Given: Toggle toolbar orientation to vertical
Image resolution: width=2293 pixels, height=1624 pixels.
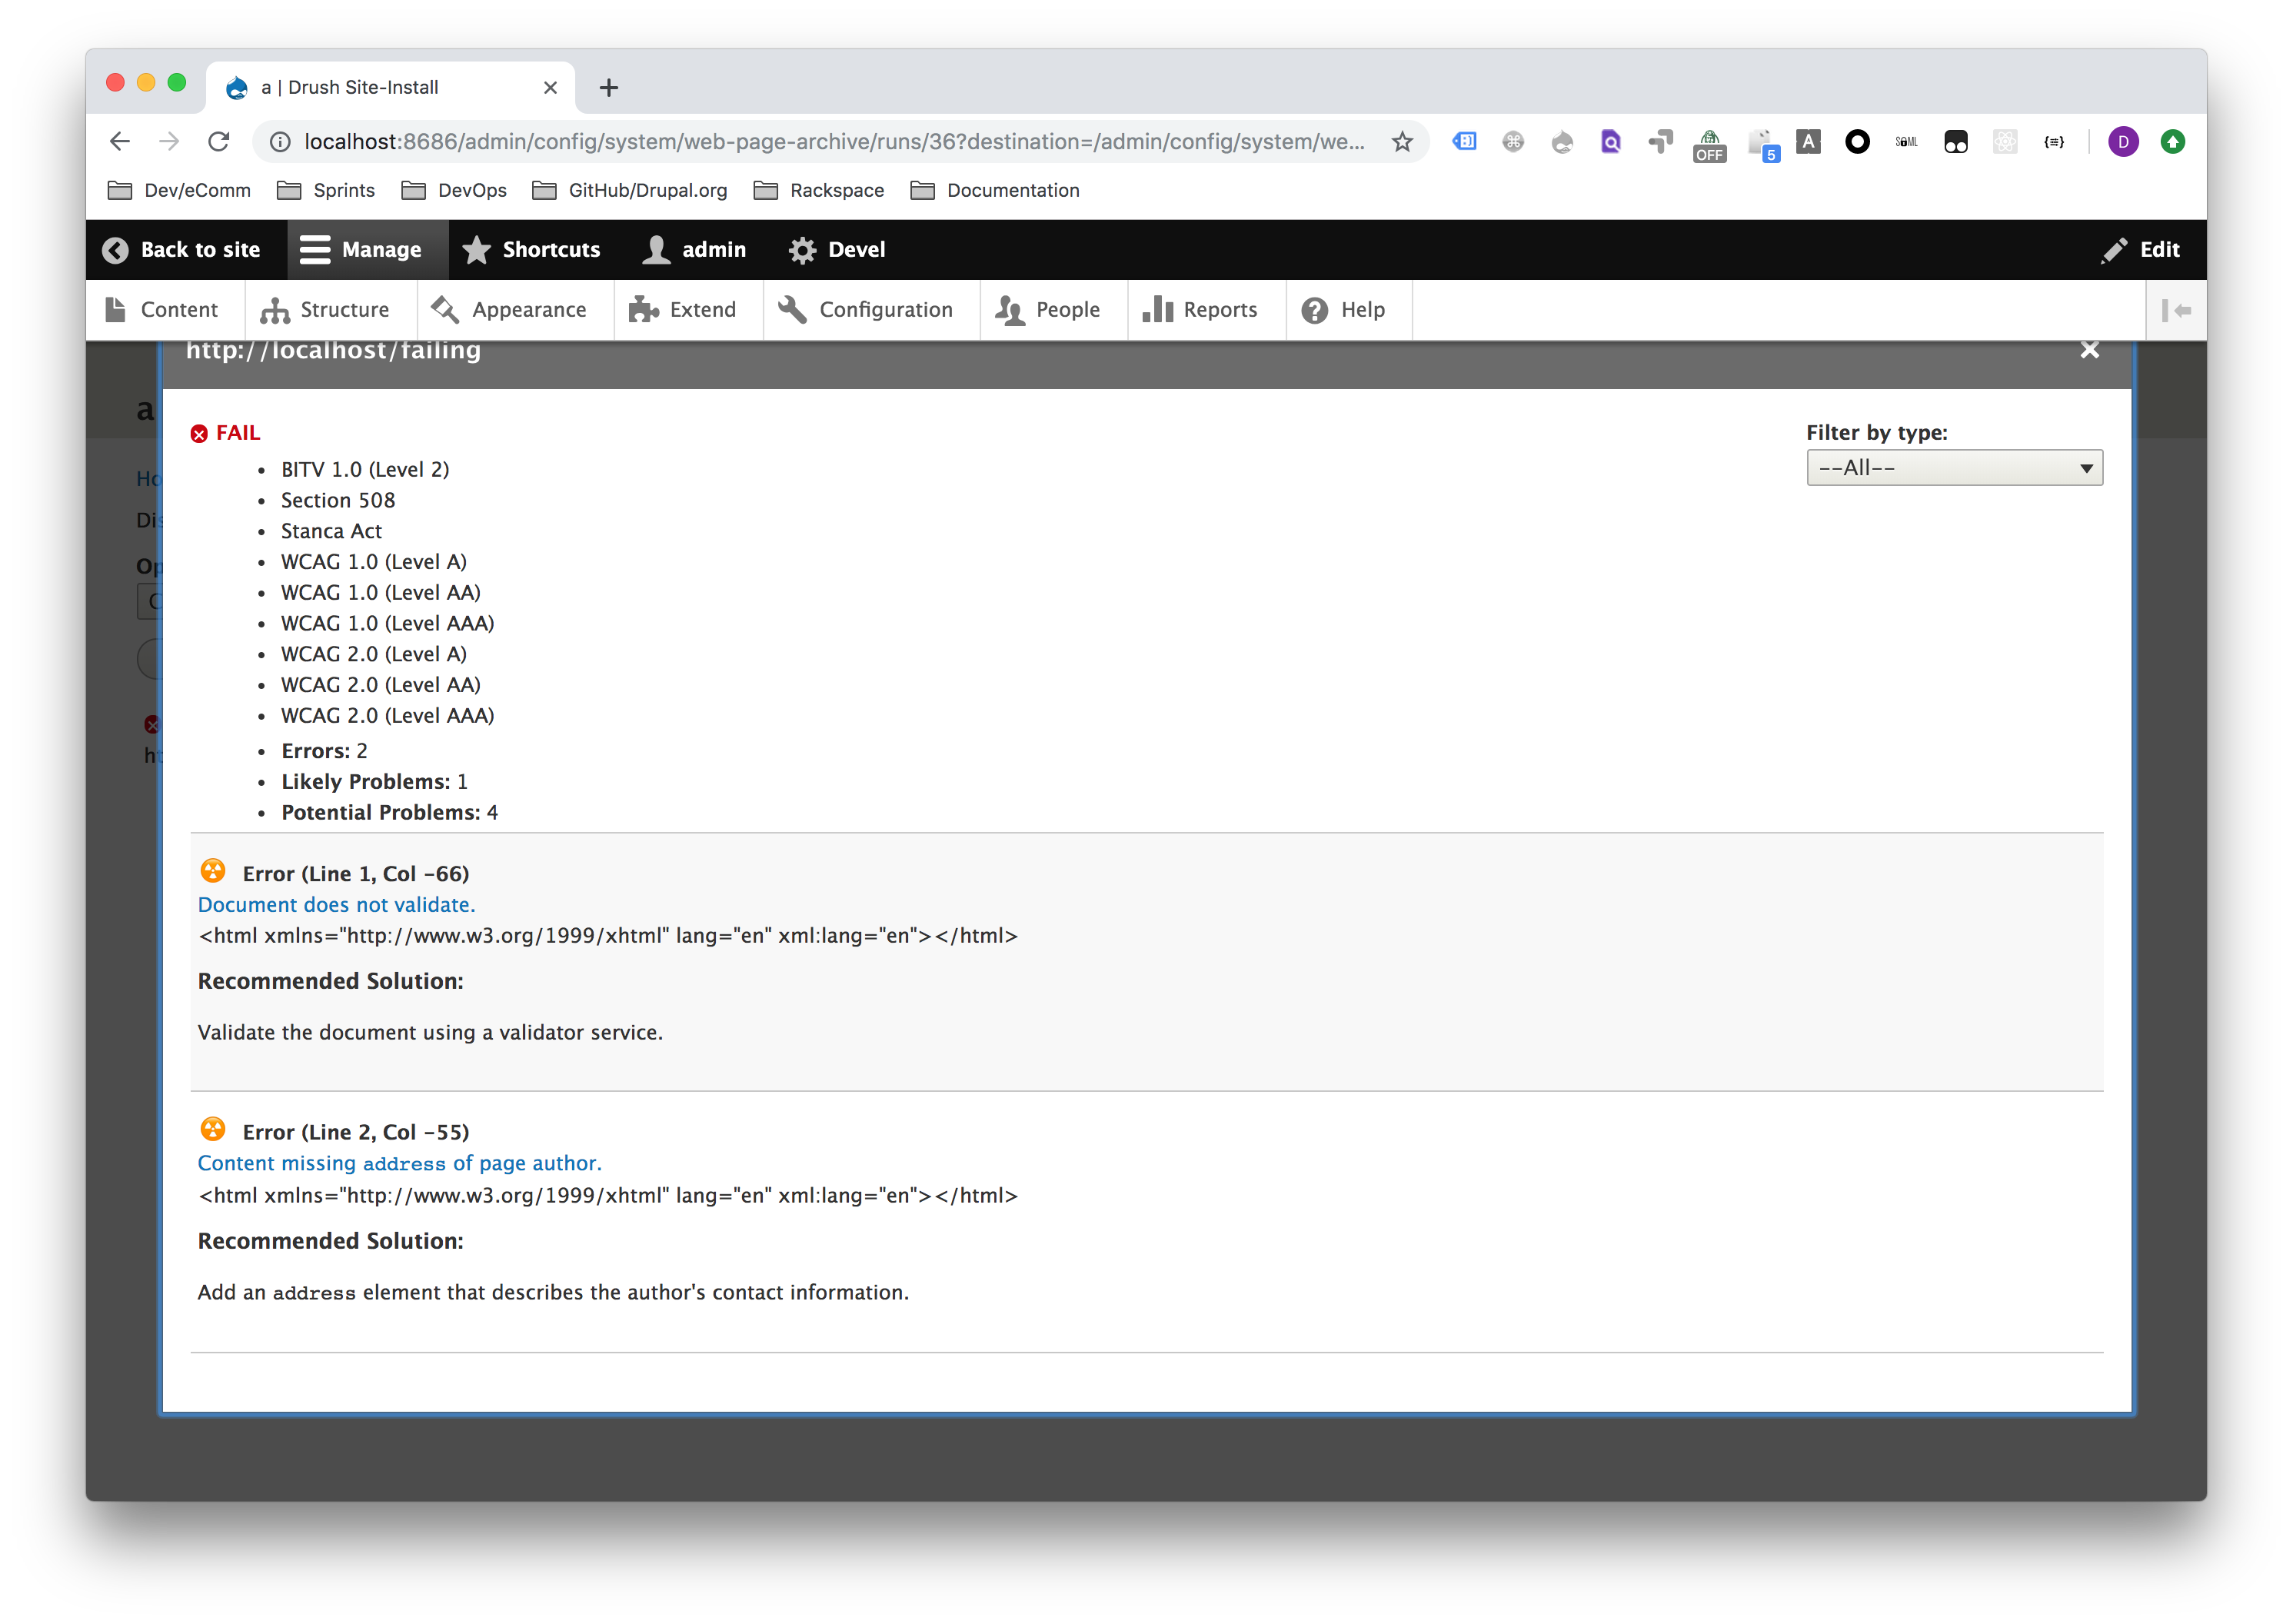Looking at the screenshot, I should 2175,310.
